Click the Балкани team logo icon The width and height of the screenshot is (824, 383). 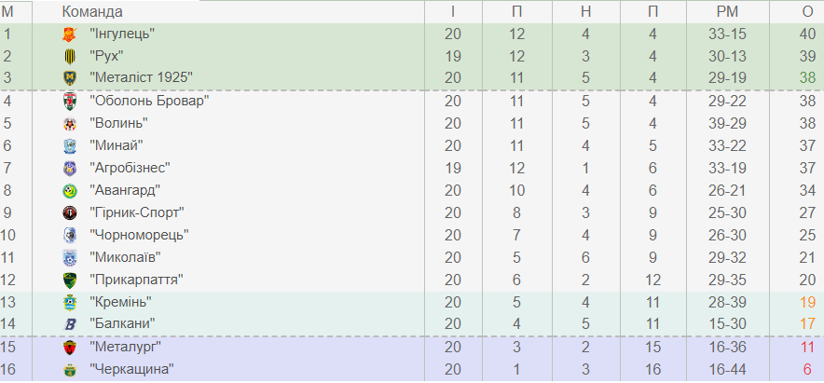pos(68,323)
